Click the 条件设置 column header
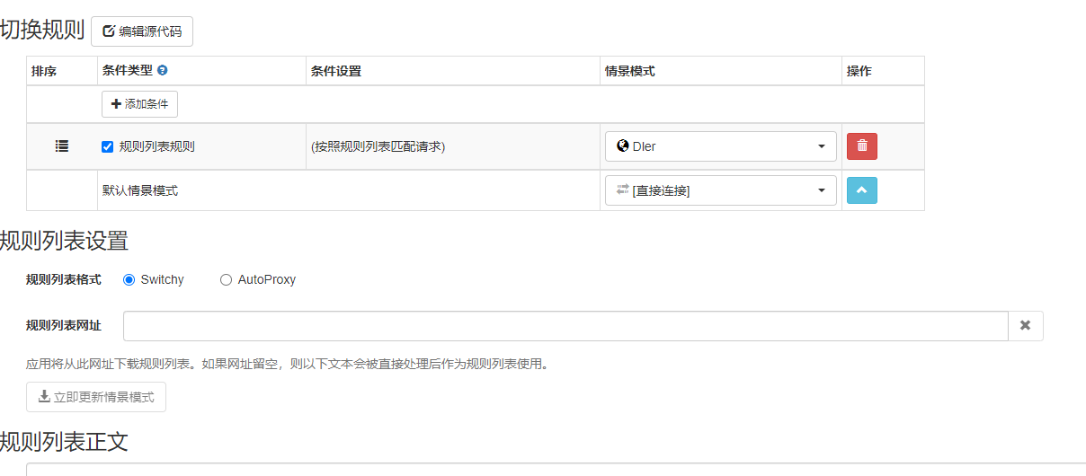Viewport: 1086px width, 476px height. pos(335,71)
